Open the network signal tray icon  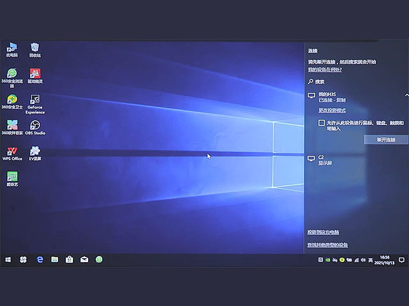pyautogui.click(x=357, y=260)
